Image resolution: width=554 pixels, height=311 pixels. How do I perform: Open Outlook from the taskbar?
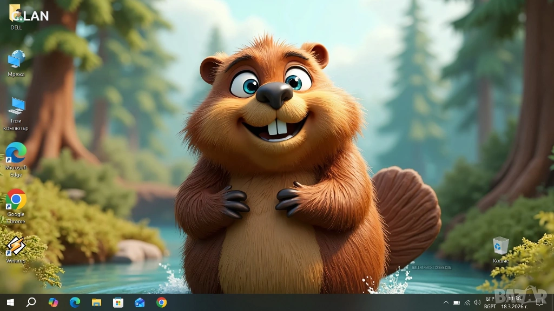(x=140, y=302)
